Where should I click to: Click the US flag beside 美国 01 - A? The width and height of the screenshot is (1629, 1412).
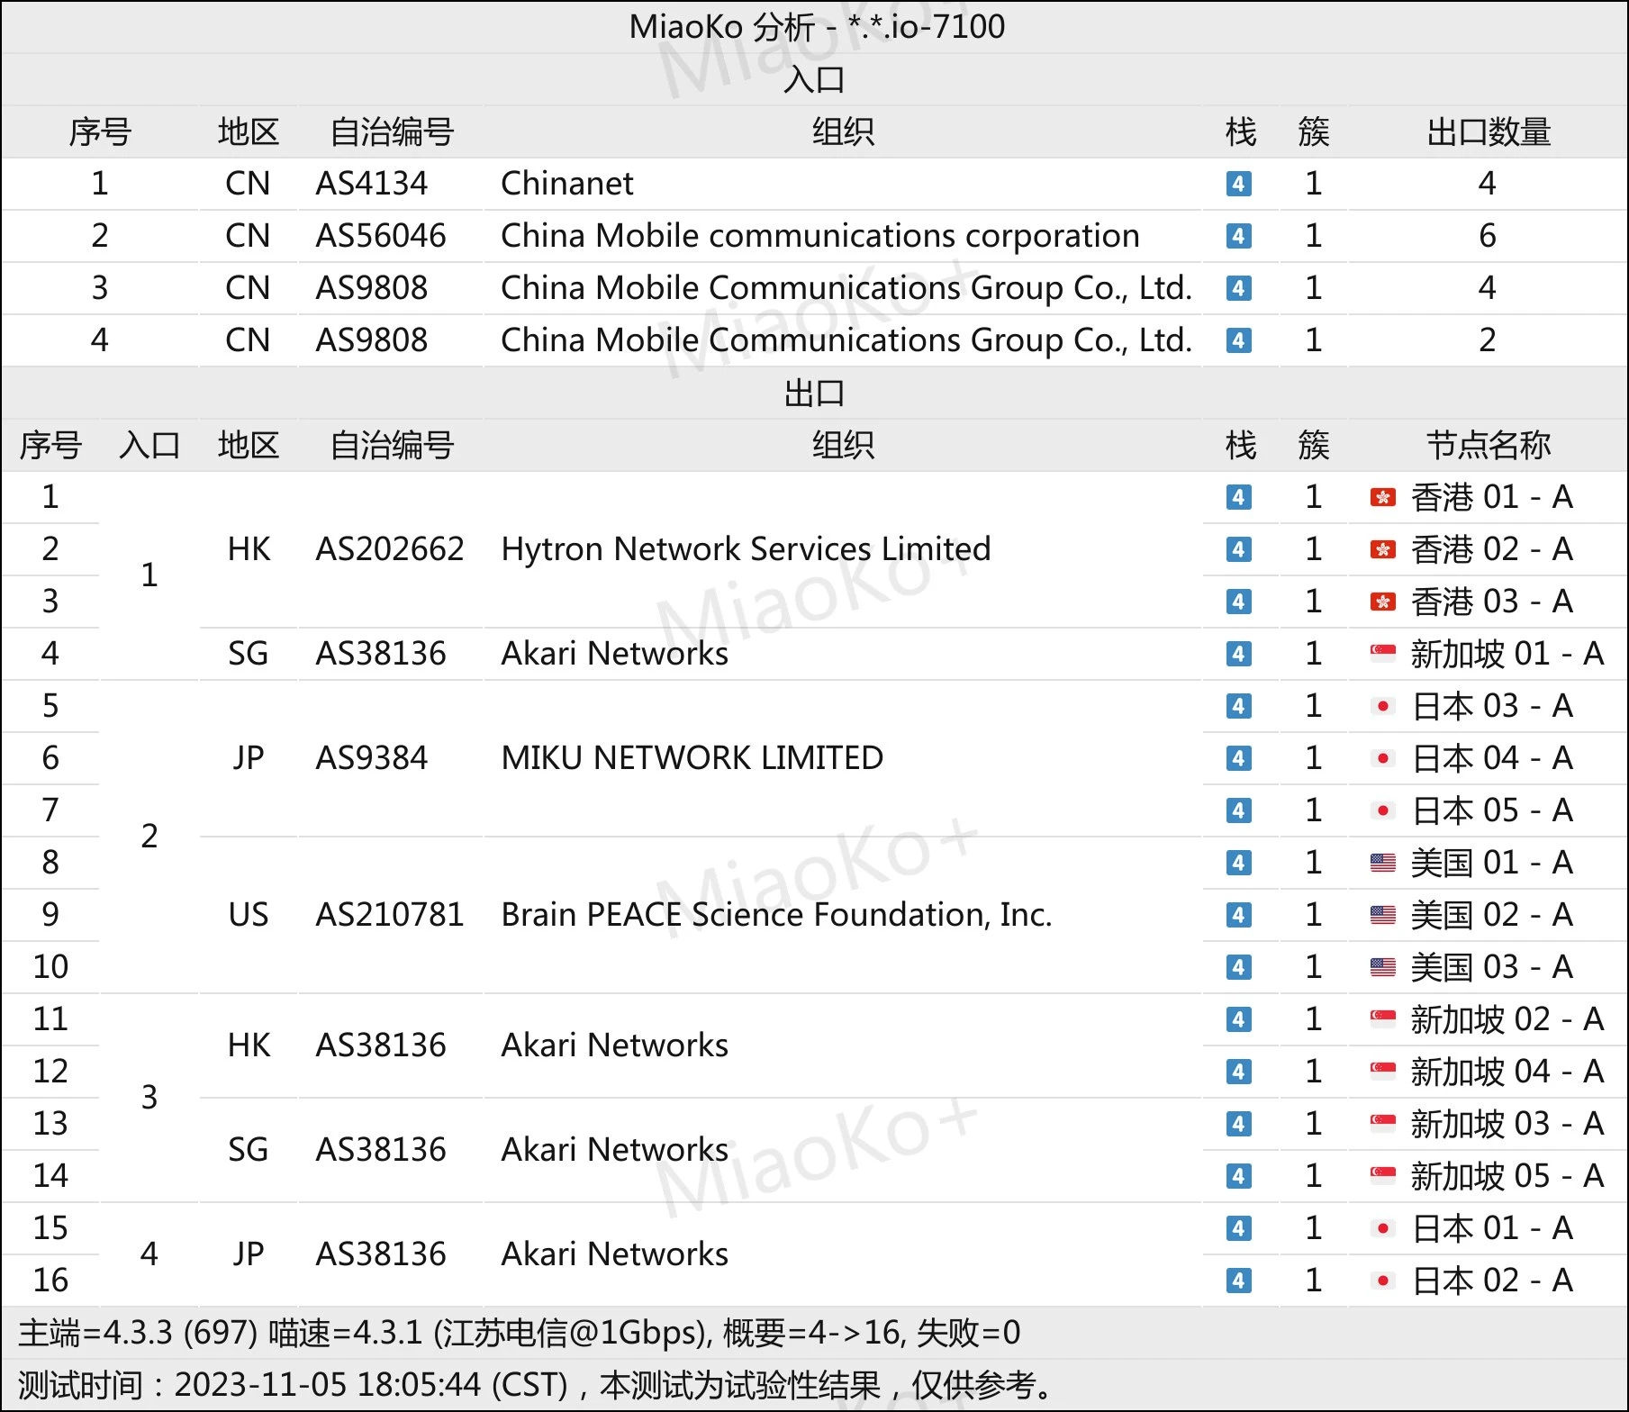1382,863
